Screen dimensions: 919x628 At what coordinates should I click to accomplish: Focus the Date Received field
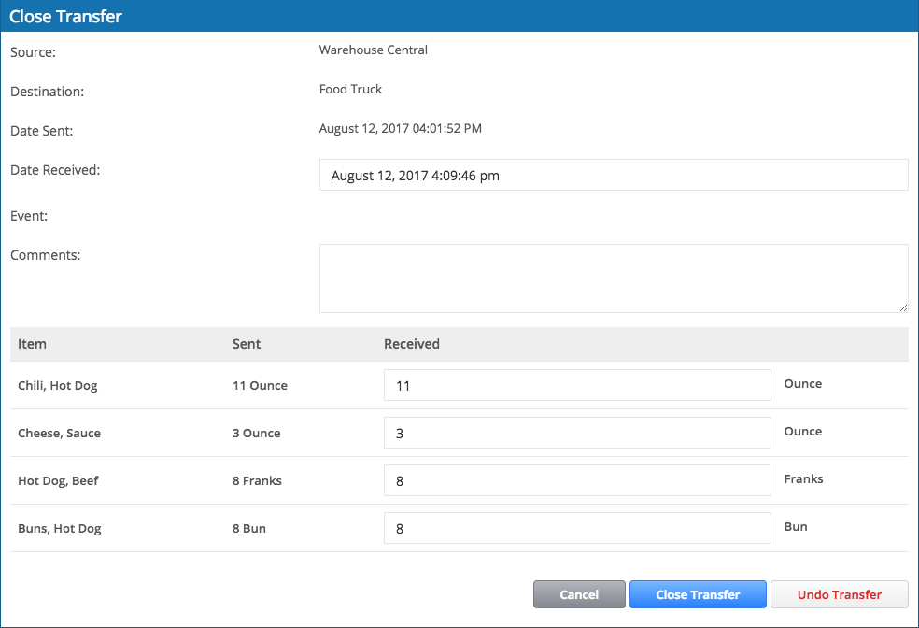pos(614,175)
